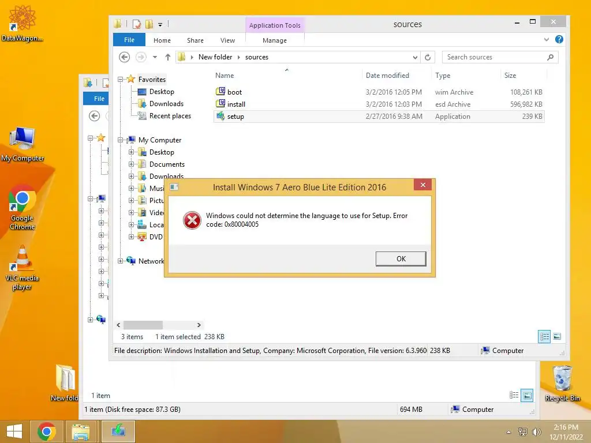Screen dimensions: 591x443
Task: Refresh the sources folder view
Action: [x=428, y=57]
